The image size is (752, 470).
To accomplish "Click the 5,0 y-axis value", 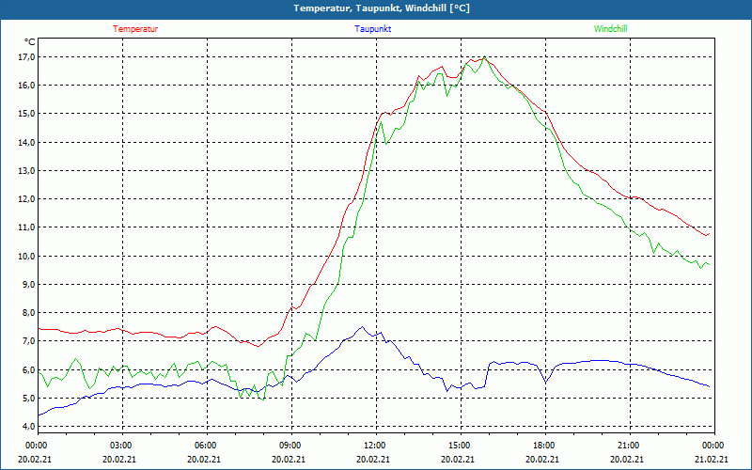I will click(29, 398).
